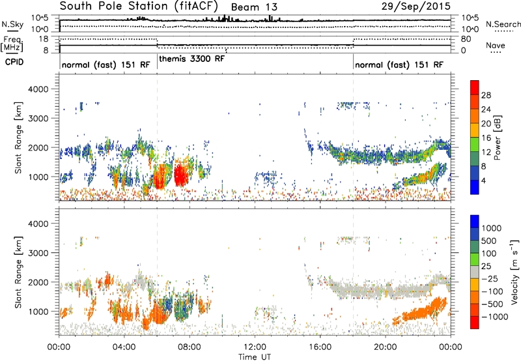Pick the gray -25 to 25 Velocity colorbar segment
The width and height of the screenshot is (521, 361).
coord(475,272)
